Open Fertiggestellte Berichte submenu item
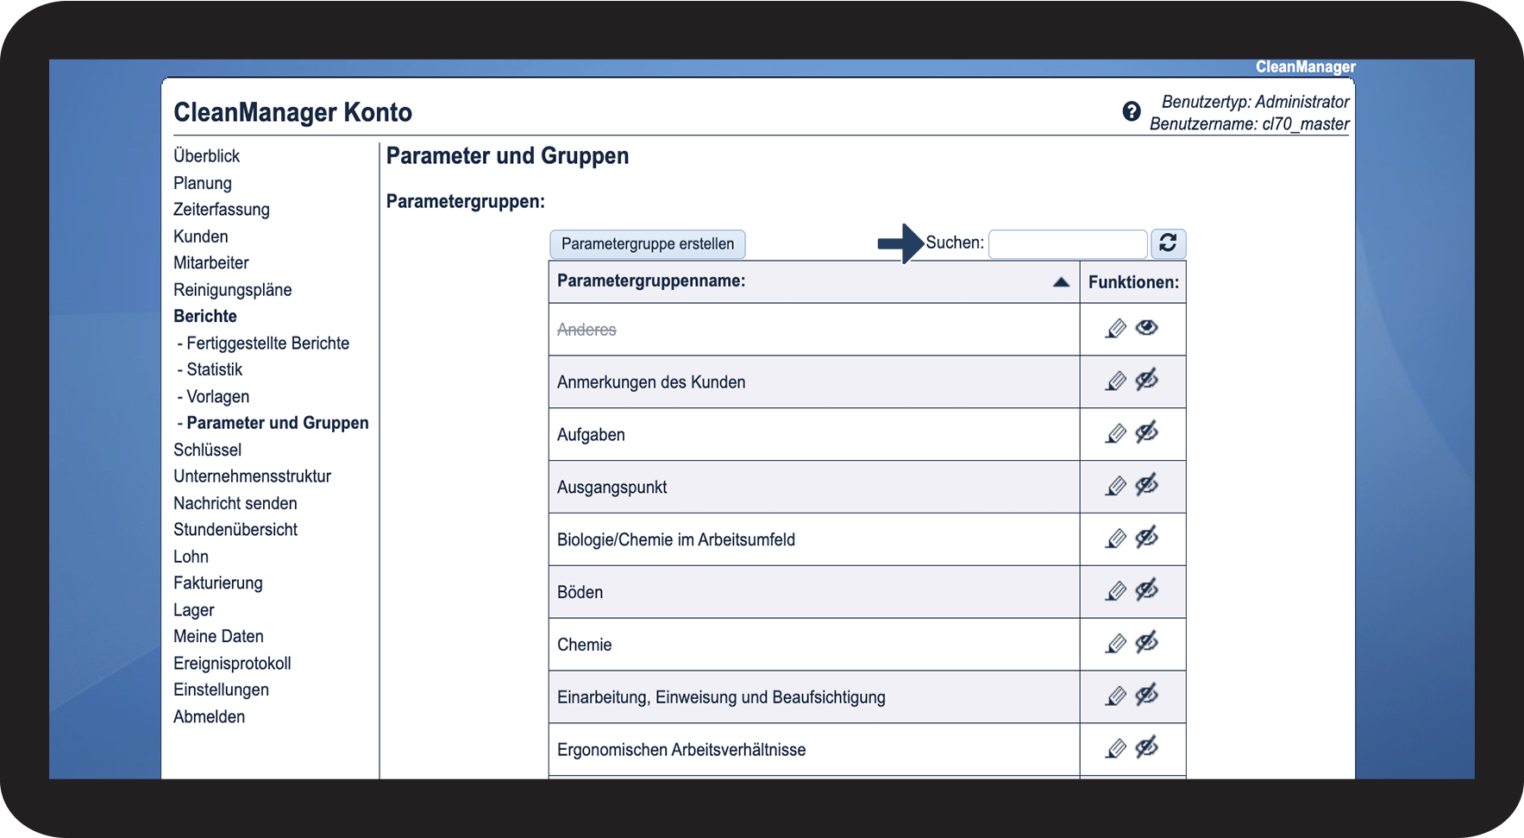The width and height of the screenshot is (1524, 838). click(x=267, y=343)
